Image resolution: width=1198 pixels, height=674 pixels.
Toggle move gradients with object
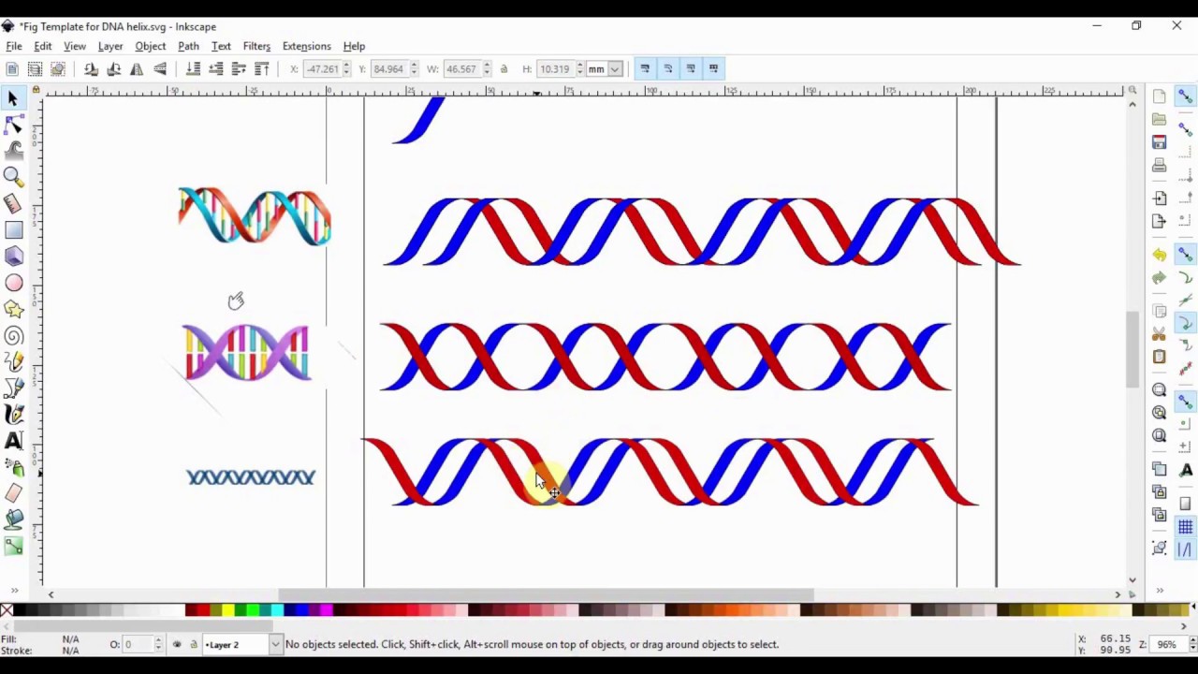pyautogui.click(x=691, y=68)
